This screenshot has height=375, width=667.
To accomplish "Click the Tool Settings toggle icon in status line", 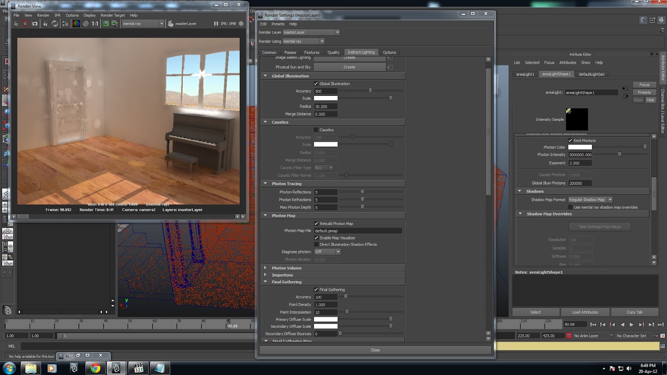I will (652, 20).
